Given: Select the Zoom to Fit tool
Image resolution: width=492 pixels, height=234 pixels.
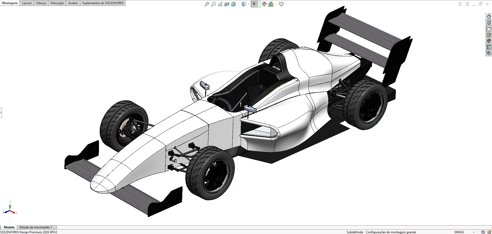Looking at the screenshot, I should [207, 4].
